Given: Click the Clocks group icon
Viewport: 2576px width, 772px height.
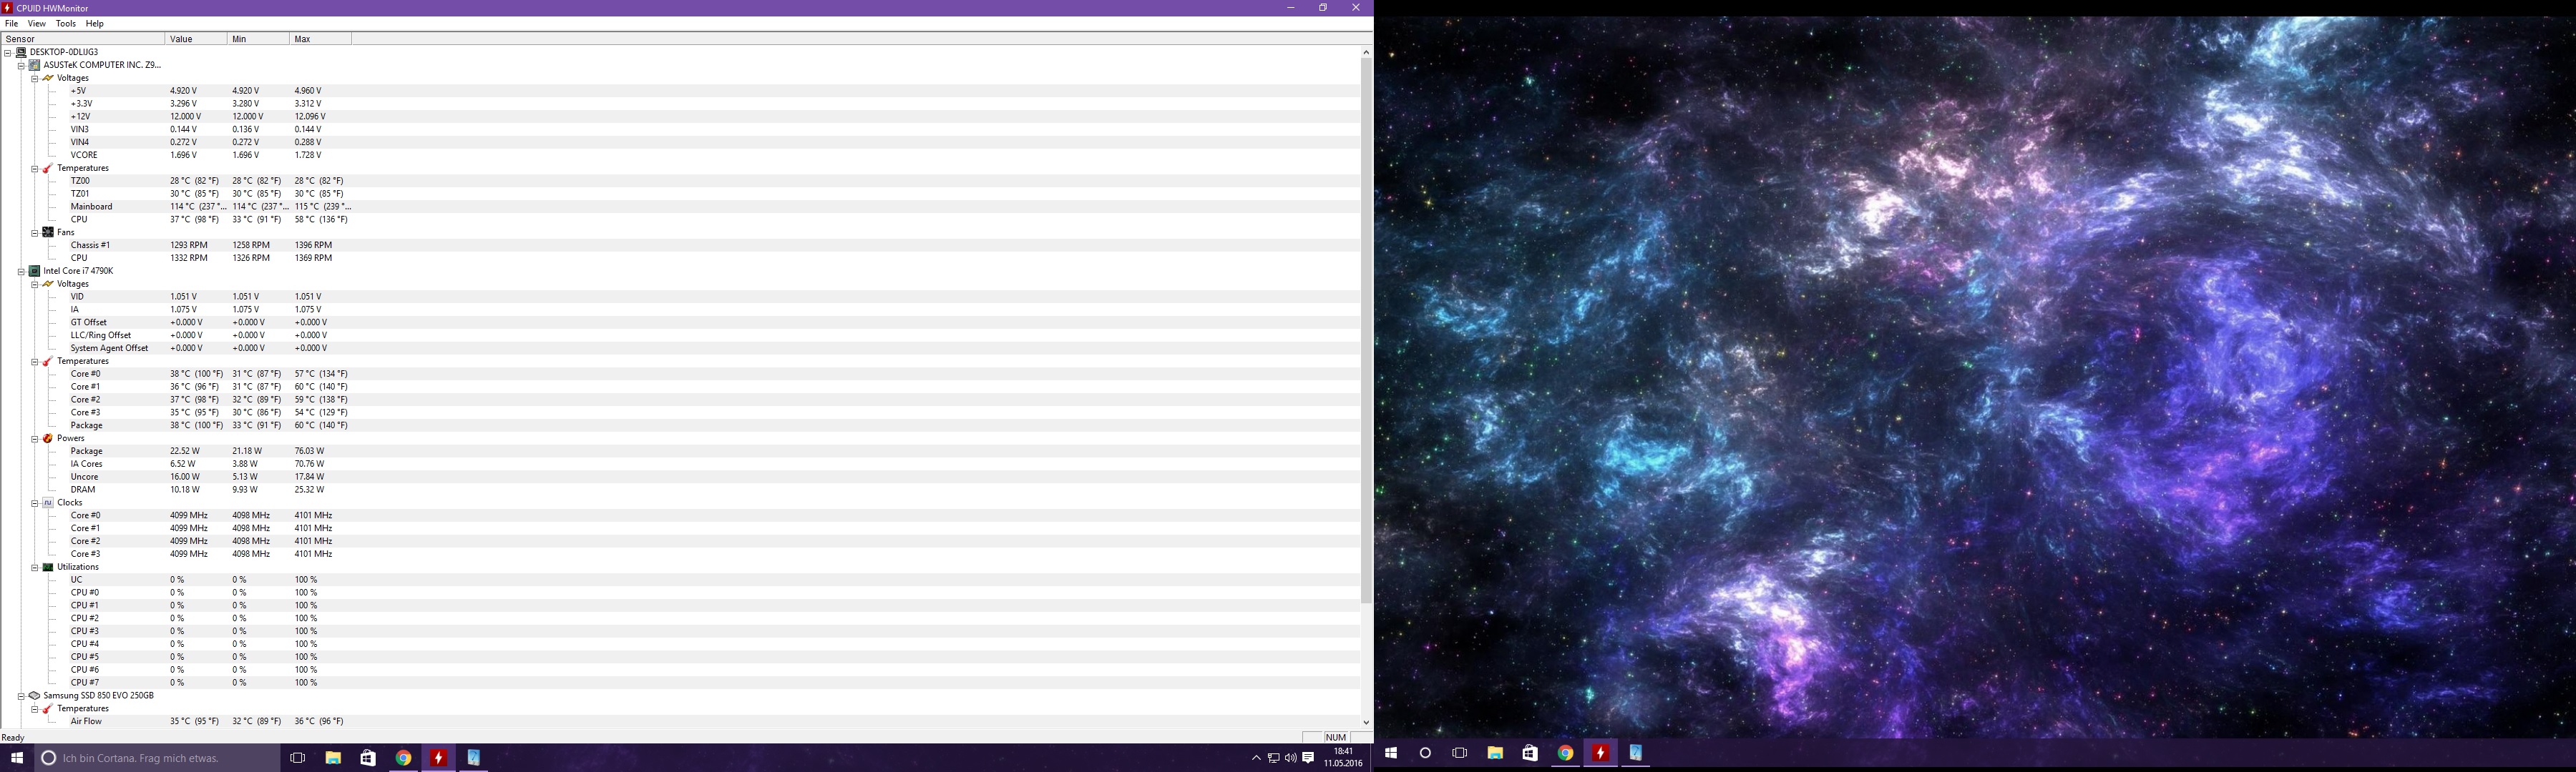Looking at the screenshot, I should coord(48,503).
